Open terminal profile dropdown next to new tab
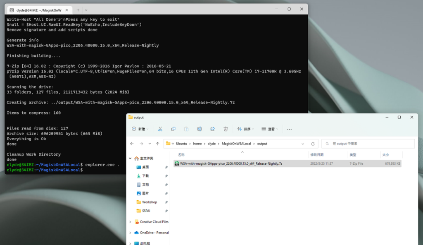Viewport: 423px width, 245px height. pos(86,10)
